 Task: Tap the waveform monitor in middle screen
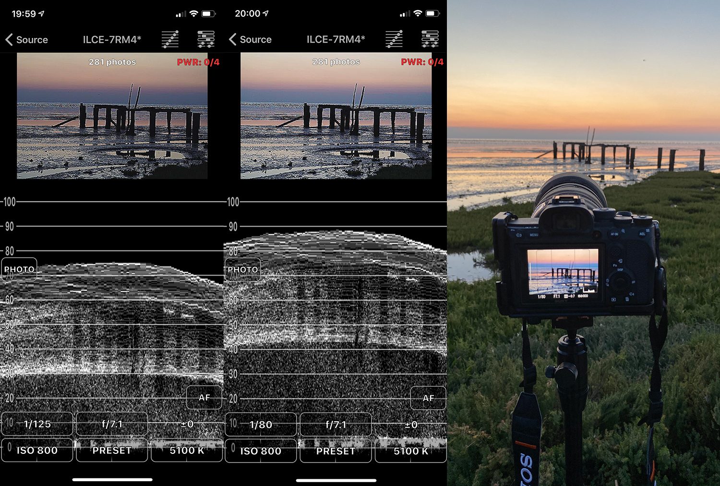[x=336, y=326]
